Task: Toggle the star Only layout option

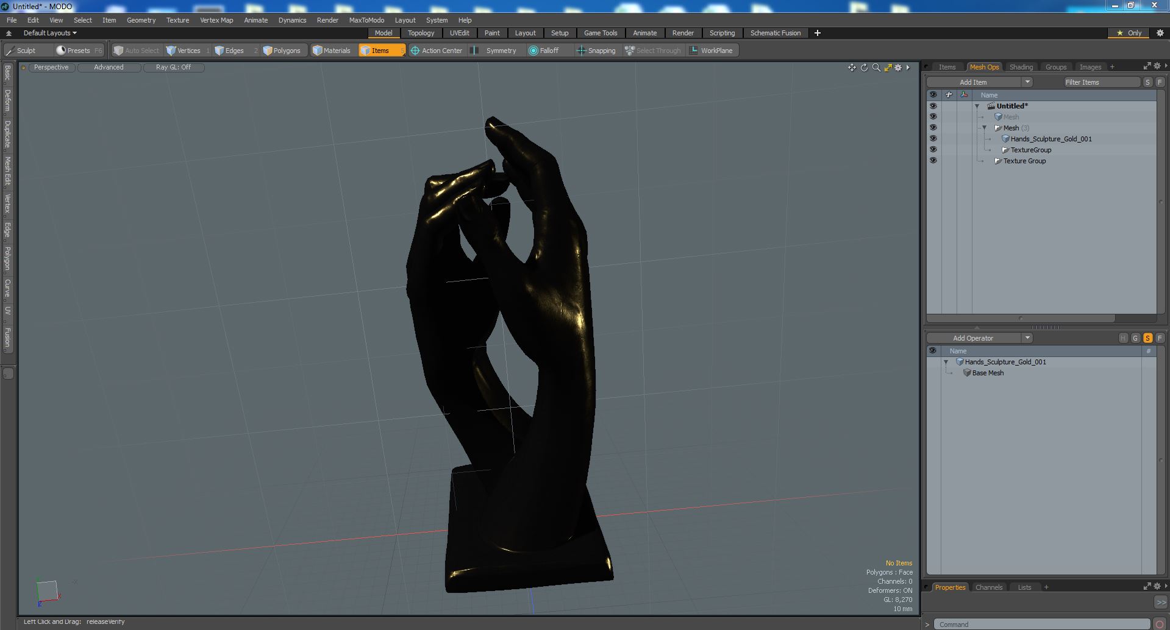Action: point(1129,33)
